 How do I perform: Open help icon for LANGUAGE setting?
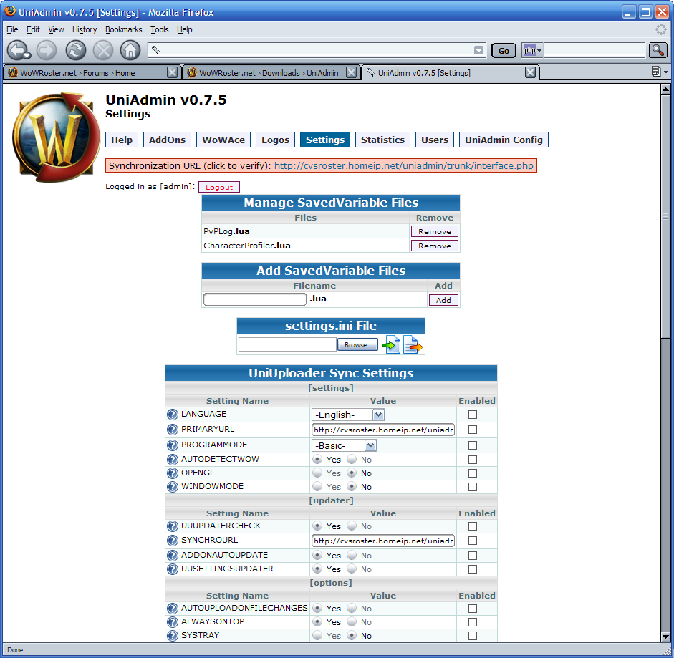173,415
